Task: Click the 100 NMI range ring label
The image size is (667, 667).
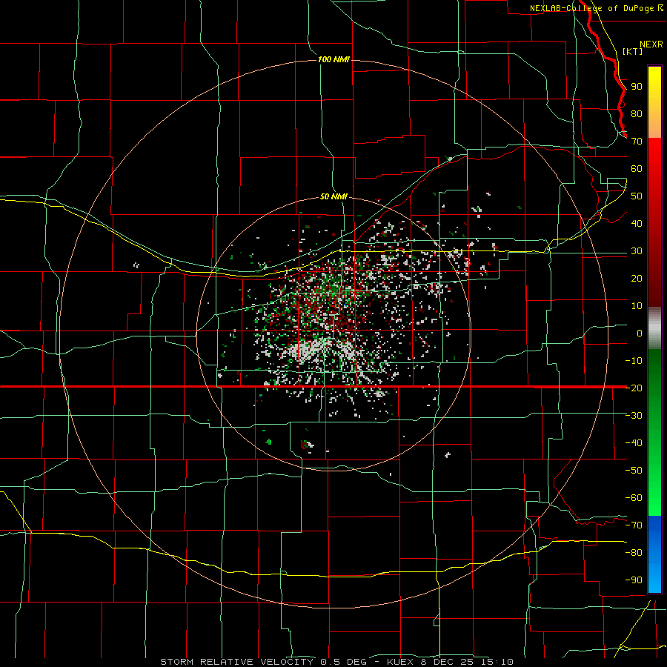Action: pos(333,59)
